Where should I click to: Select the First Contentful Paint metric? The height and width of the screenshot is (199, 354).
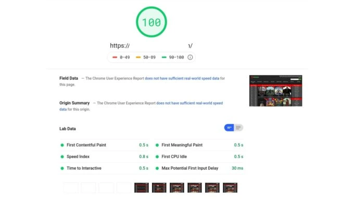point(104,145)
